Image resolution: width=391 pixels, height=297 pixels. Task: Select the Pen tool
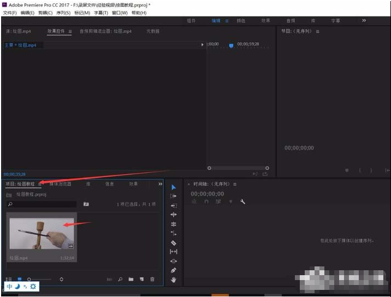[174, 270]
